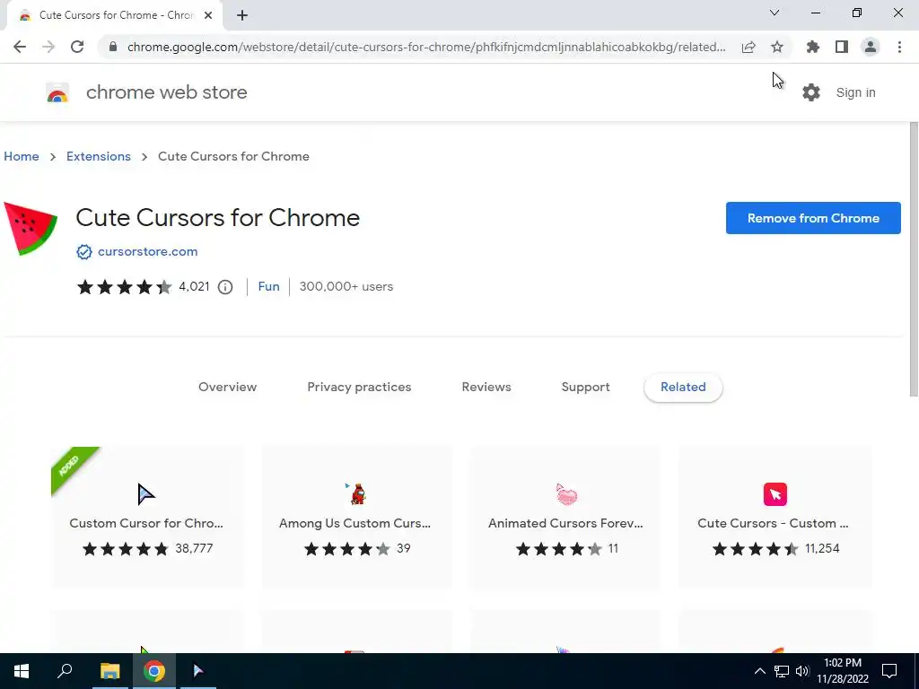Click the forward navigation arrow

(48, 47)
